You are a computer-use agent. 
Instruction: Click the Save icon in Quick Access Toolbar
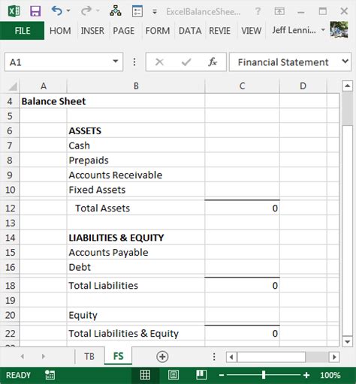(35, 11)
